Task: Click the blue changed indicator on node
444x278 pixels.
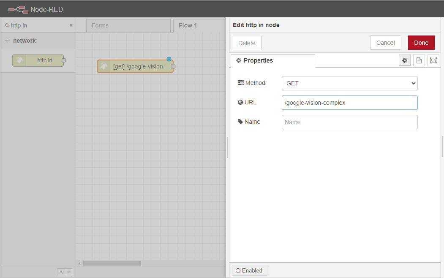Action: 169,59
